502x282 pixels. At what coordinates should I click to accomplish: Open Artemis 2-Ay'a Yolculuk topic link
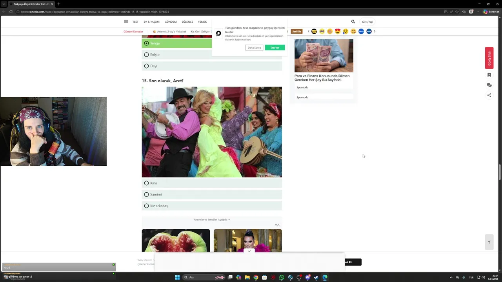coord(170,32)
